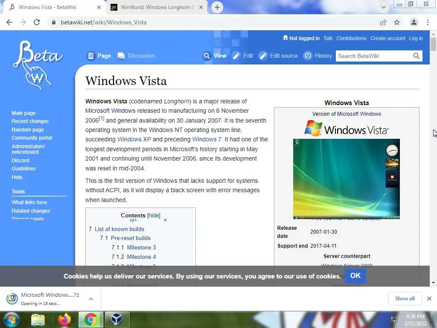Open the Discussion tab
Viewport: 437px width, 328px height.
pos(136,56)
